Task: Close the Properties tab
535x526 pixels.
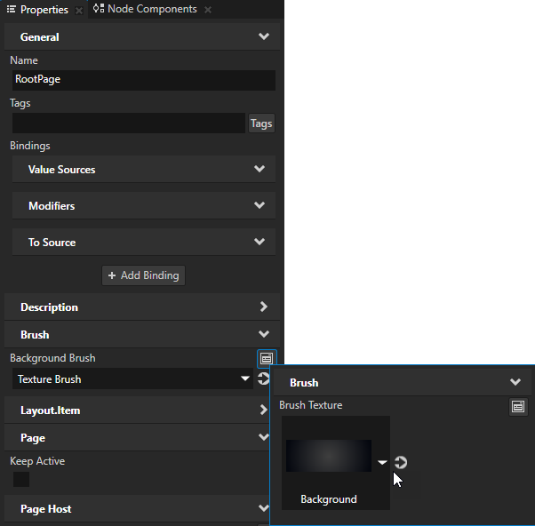Action: click(x=79, y=10)
